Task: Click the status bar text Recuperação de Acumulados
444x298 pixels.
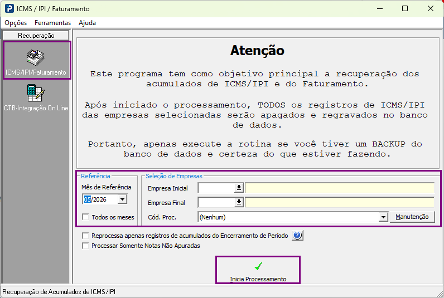Action: pos(59,292)
